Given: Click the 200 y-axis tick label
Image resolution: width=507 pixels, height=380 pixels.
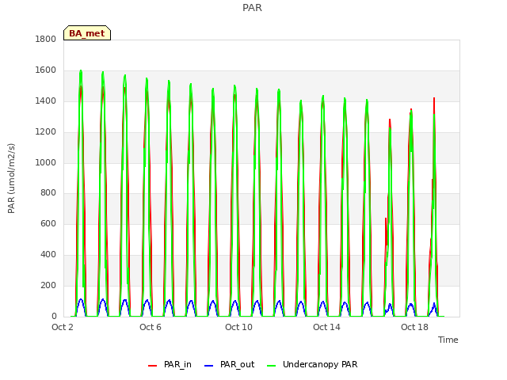Looking at the screenshot, I should tap(48, 285).
